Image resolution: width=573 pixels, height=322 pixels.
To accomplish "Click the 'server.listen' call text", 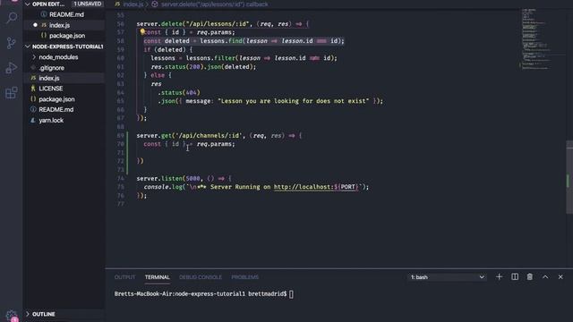I will 159,179.
